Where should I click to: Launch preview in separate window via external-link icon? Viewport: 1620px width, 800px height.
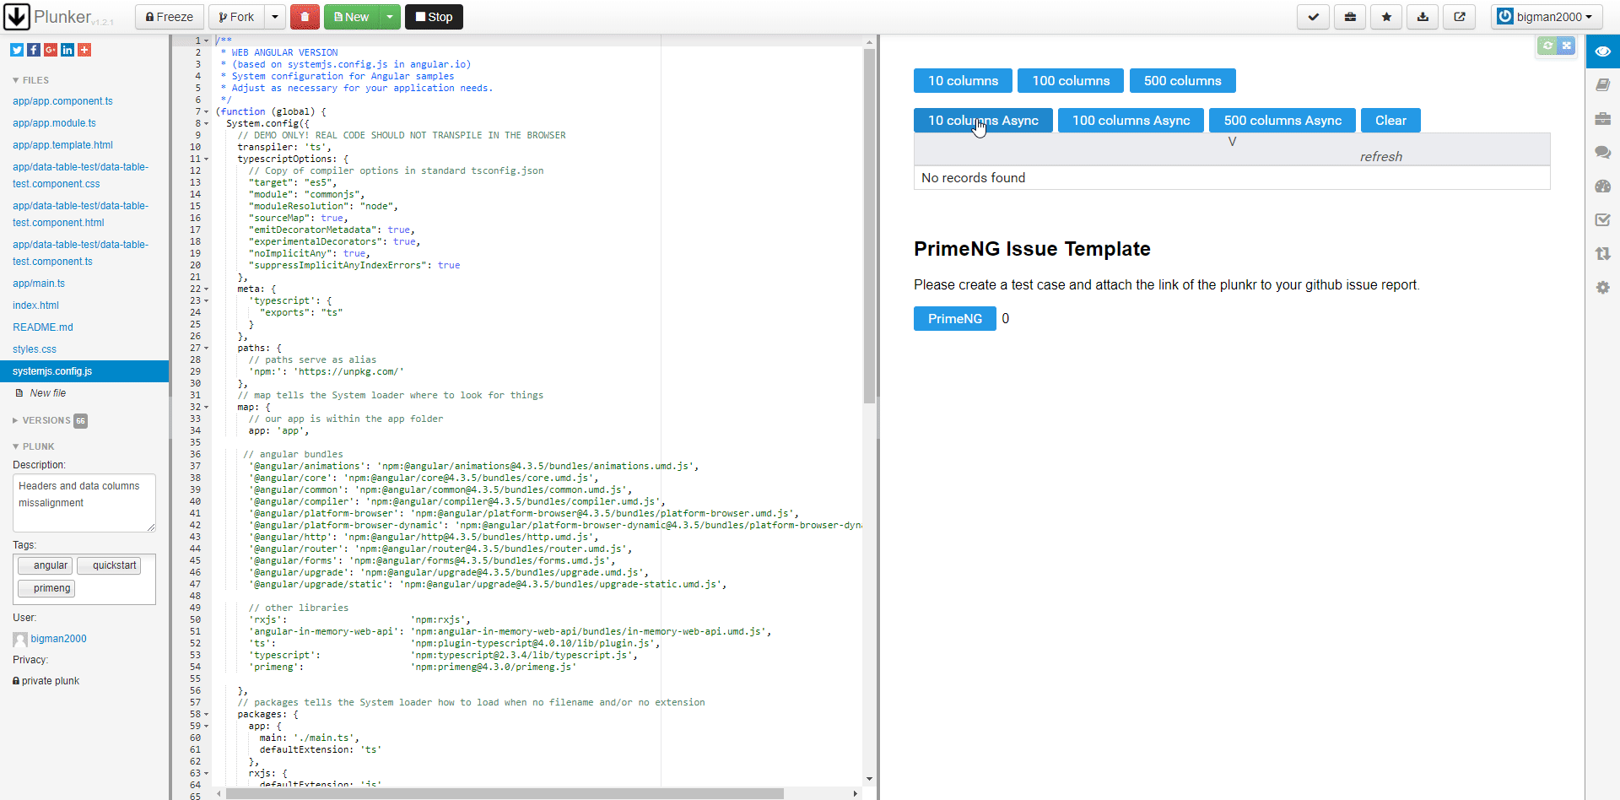[1460, 17]
